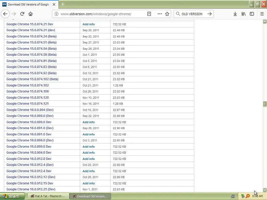Go back to the previous page
The width and height of the screenshot is (267, 200).
[x=5, y=14]
